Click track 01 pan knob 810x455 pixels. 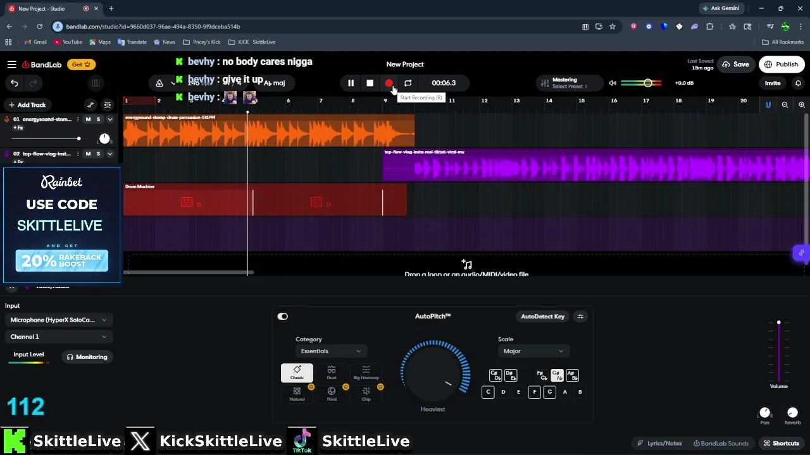click(104, 138)
